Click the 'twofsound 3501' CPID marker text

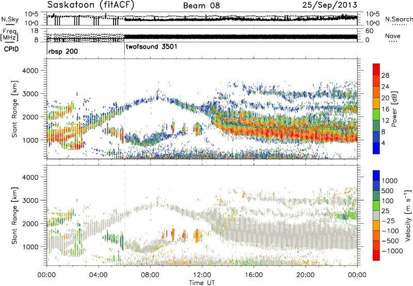pos(151,47)
